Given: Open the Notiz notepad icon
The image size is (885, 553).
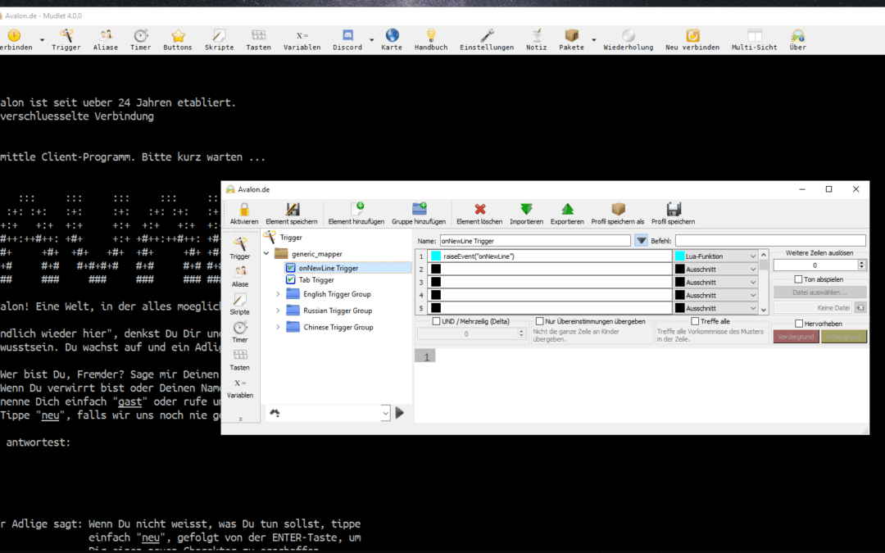Looking at the screenshot, I should coord(536,40).
